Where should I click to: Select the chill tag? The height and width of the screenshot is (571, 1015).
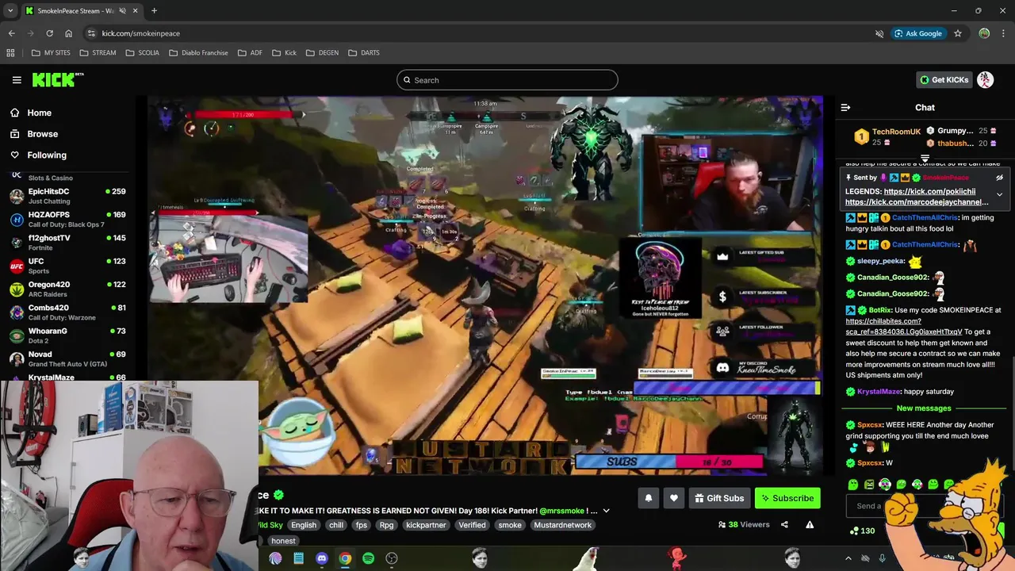tap(336, 525)
